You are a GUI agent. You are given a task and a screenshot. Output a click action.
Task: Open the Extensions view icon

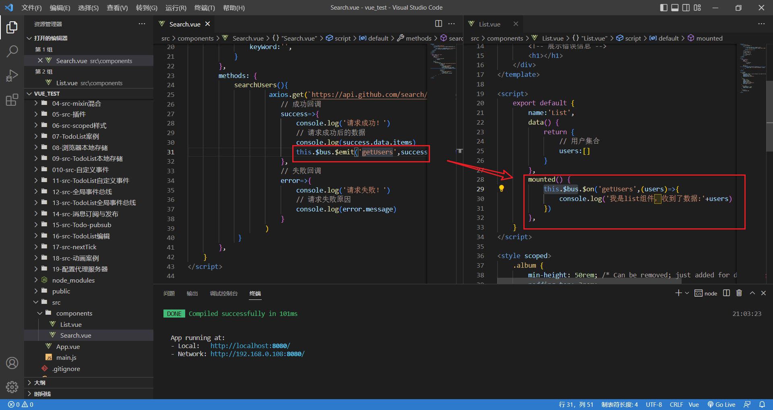click(x=12, y=100)
